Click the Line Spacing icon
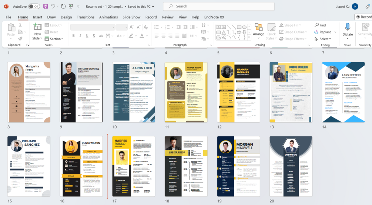Screen dimensions: 372x205 click(x=192, y=27)
